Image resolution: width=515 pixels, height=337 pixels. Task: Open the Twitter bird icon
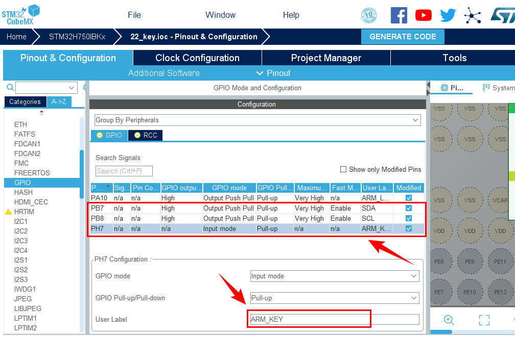[x=448, y=15]
